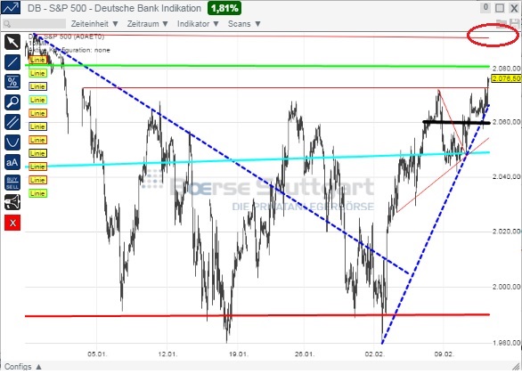The width and height of the screenshot is (522, 374).
Task: Click the green 1,81% change badge
Action: (x=224, y=8)
